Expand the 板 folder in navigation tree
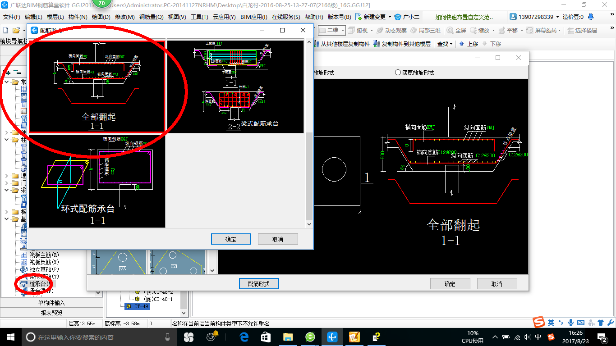Image resolution: width=616 pixels, height=346 pixels. coord(6,212)
